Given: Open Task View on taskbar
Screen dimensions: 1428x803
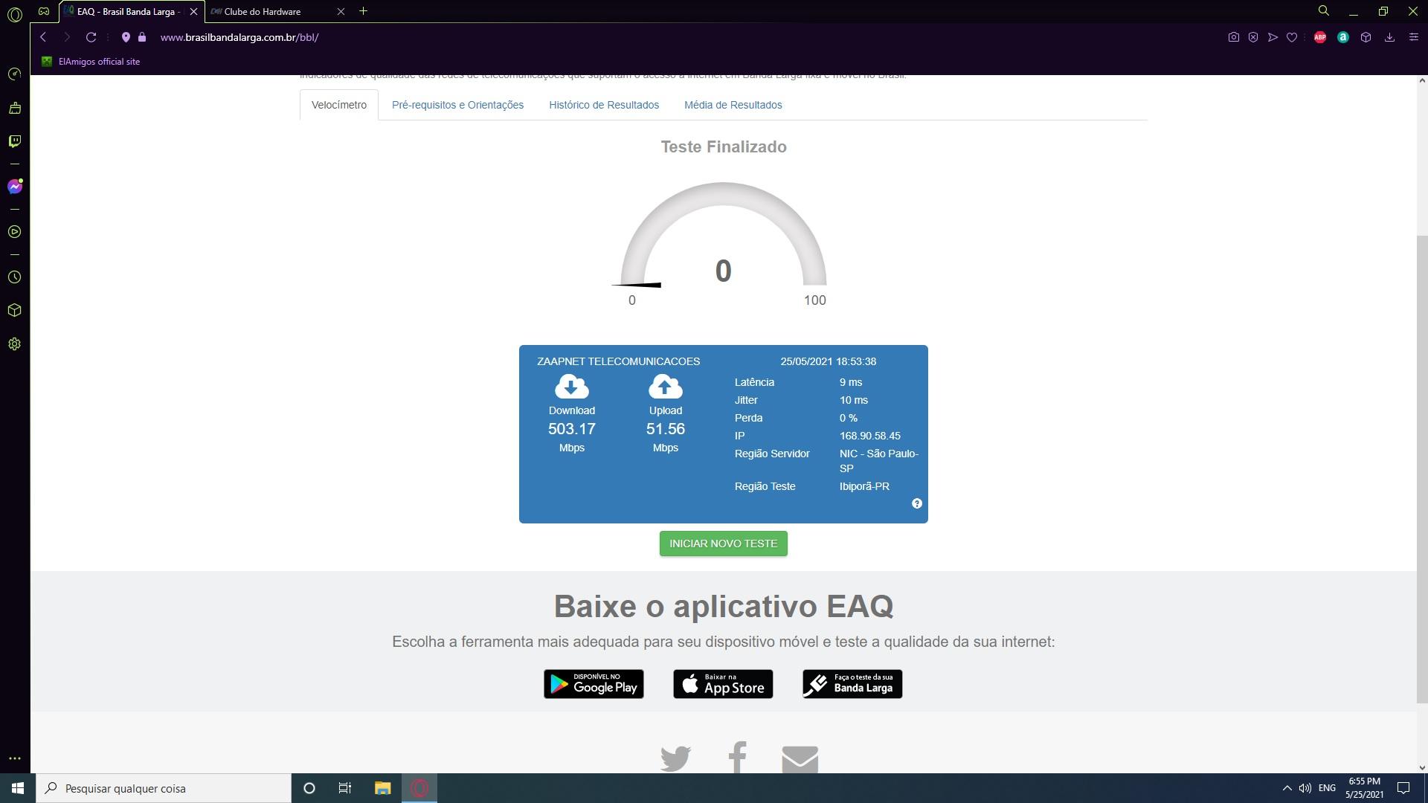Looking at the screenshot, I should tap(345, 788).
